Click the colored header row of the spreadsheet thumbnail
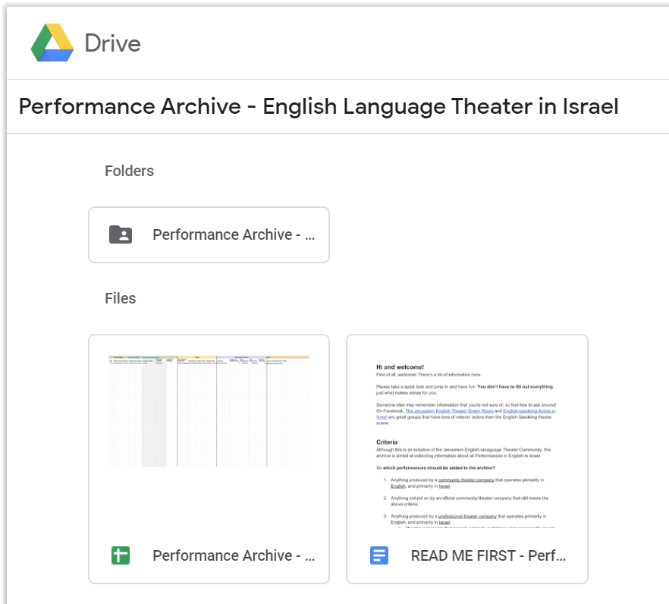The image size is (669, 604). pos(209,358)
